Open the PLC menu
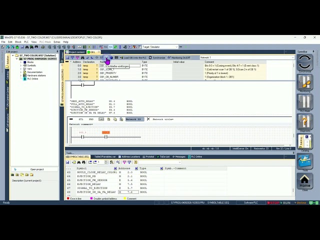 26,42
